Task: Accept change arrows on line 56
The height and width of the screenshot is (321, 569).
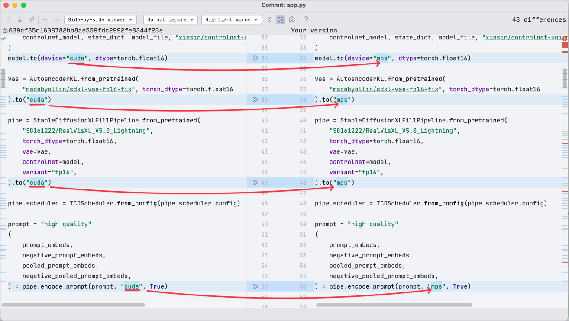Action: [255, 286]
